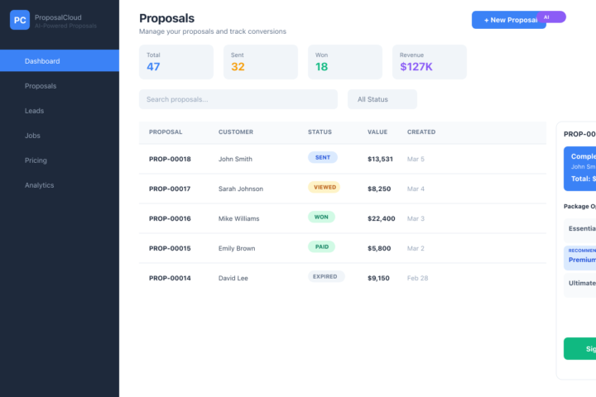Click the SENT status badge

[322, 157]
